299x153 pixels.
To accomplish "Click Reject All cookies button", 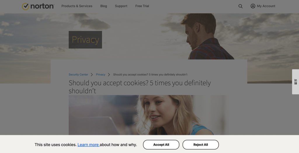I will tap(201, 145).
